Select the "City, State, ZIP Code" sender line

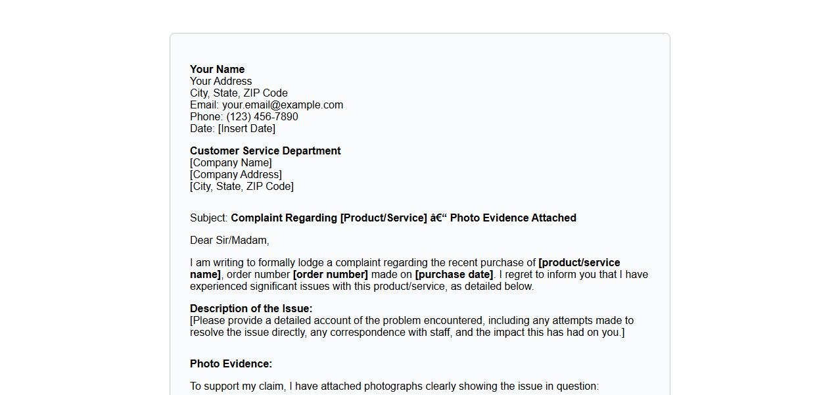(239, 93)
